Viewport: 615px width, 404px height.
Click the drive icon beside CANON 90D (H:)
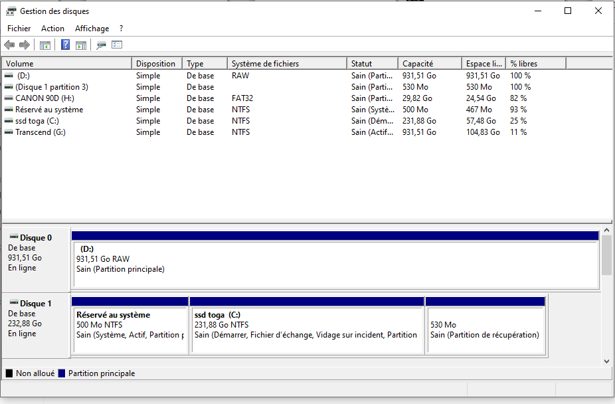pos(9,98)
